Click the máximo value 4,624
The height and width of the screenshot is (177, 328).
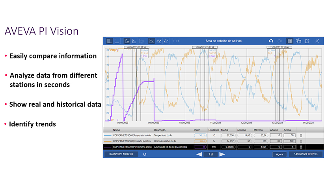[x=261, y=147]
